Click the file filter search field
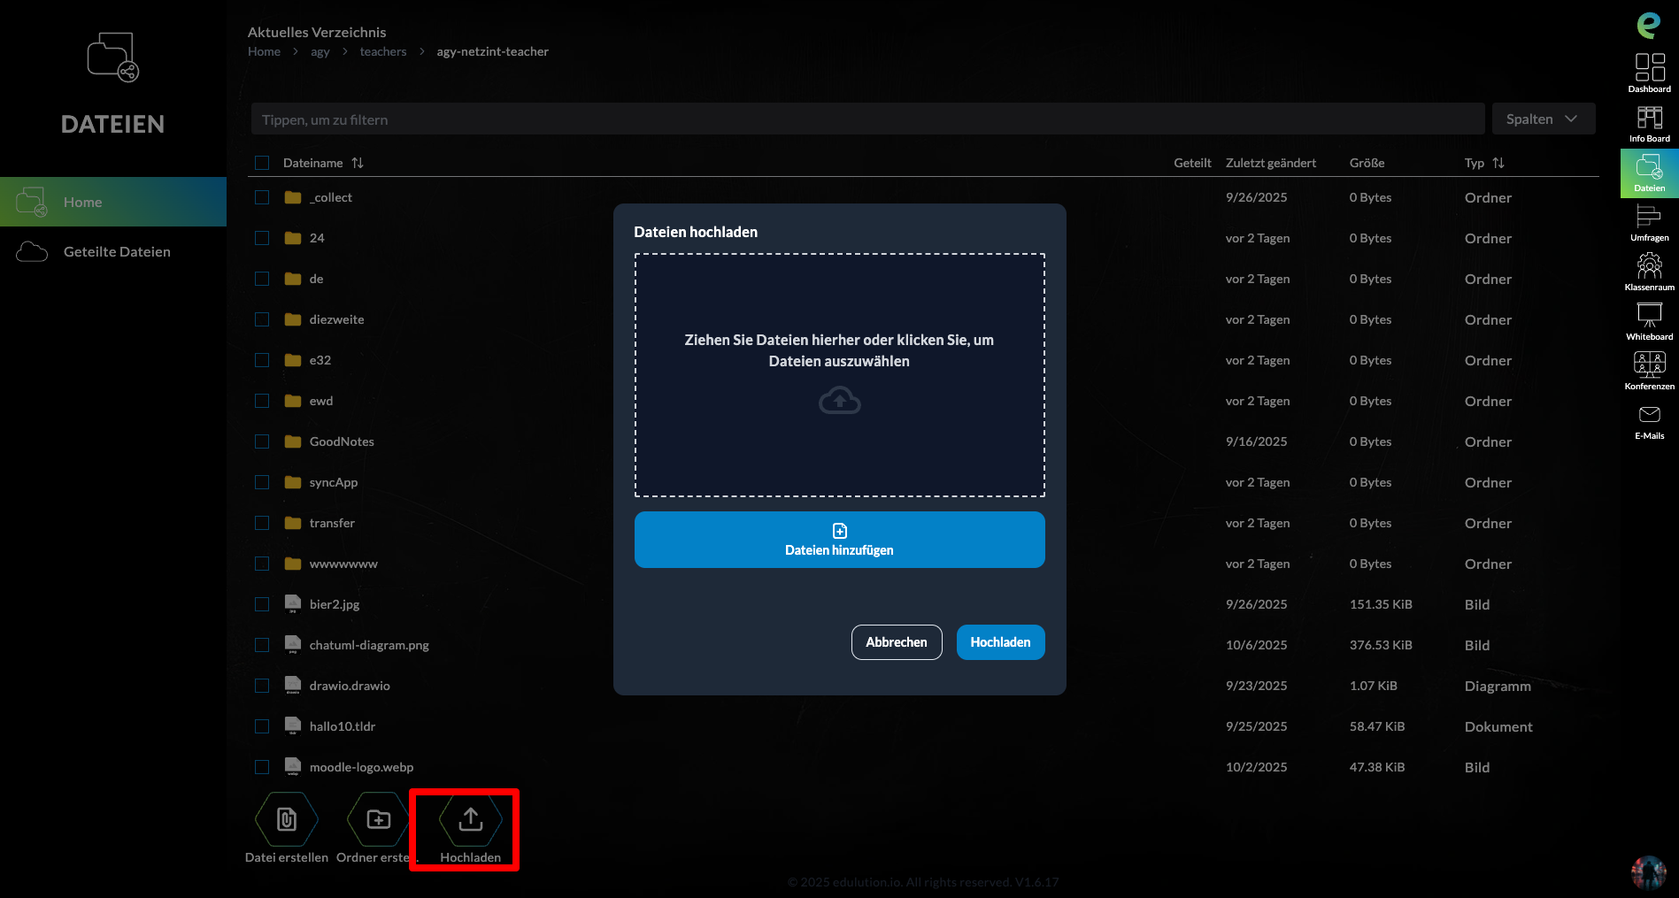This screenshot has height=898, width=1679. [x=867, y=119]
